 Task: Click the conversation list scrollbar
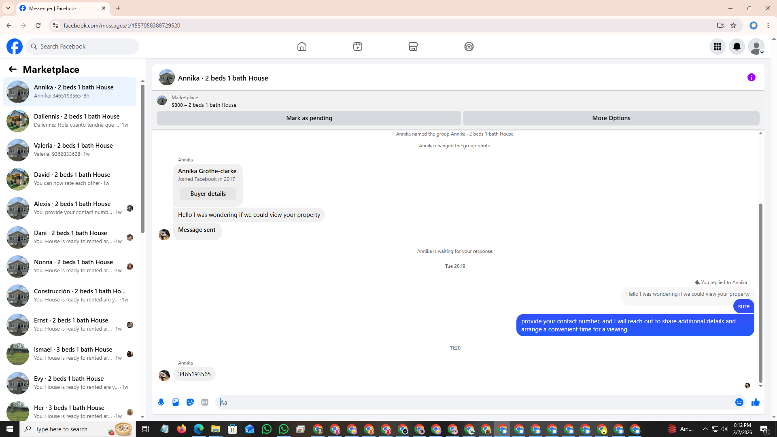(x=142, y=158)
